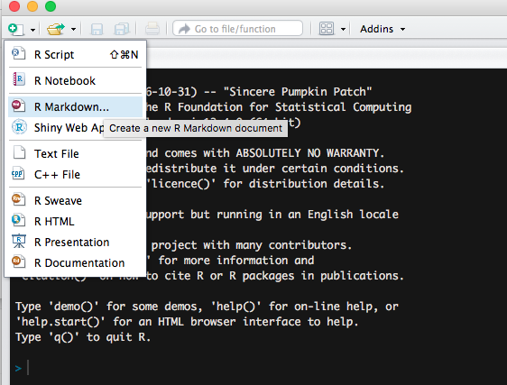Expand the recent files dropdown arrow
This screenshot has height=385, width=507.
73,30
